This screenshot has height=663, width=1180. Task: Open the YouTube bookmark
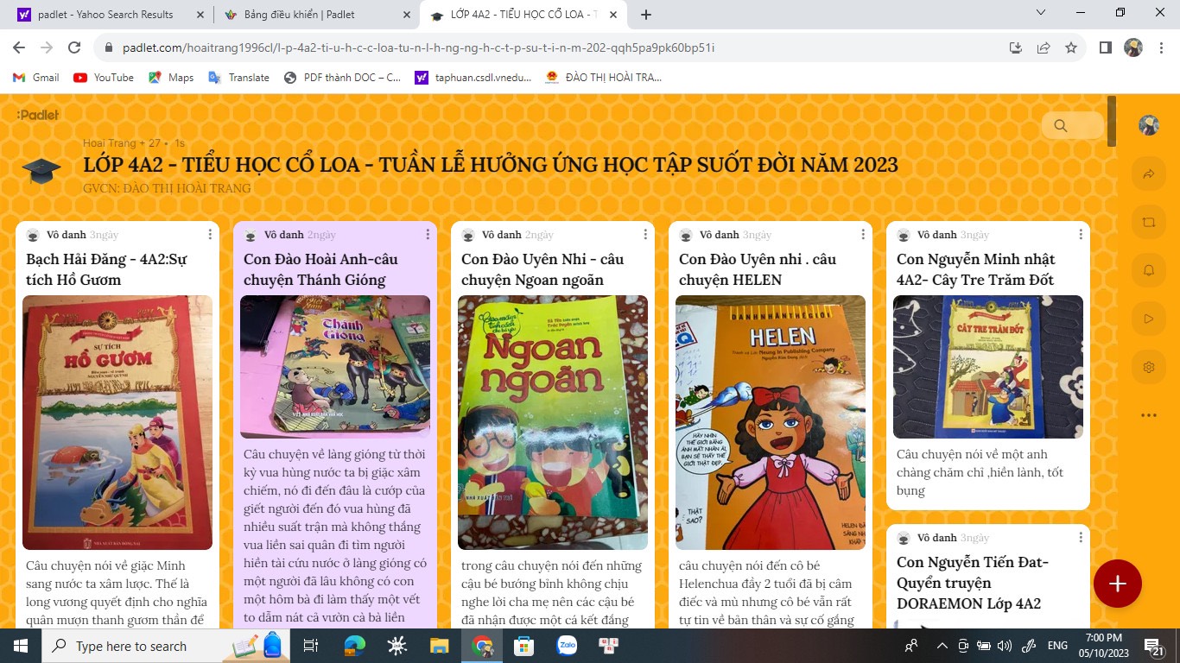(104, 78)
